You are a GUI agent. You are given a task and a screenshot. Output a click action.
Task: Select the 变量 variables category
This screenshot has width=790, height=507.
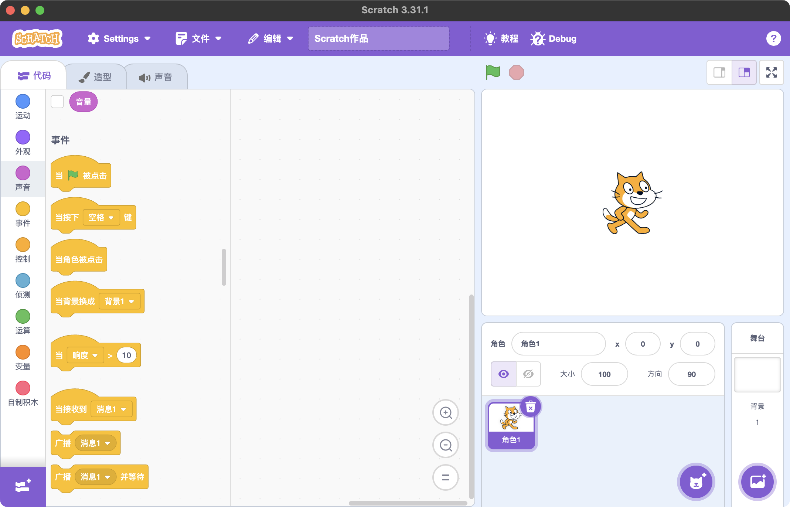[x=23, y=358]
